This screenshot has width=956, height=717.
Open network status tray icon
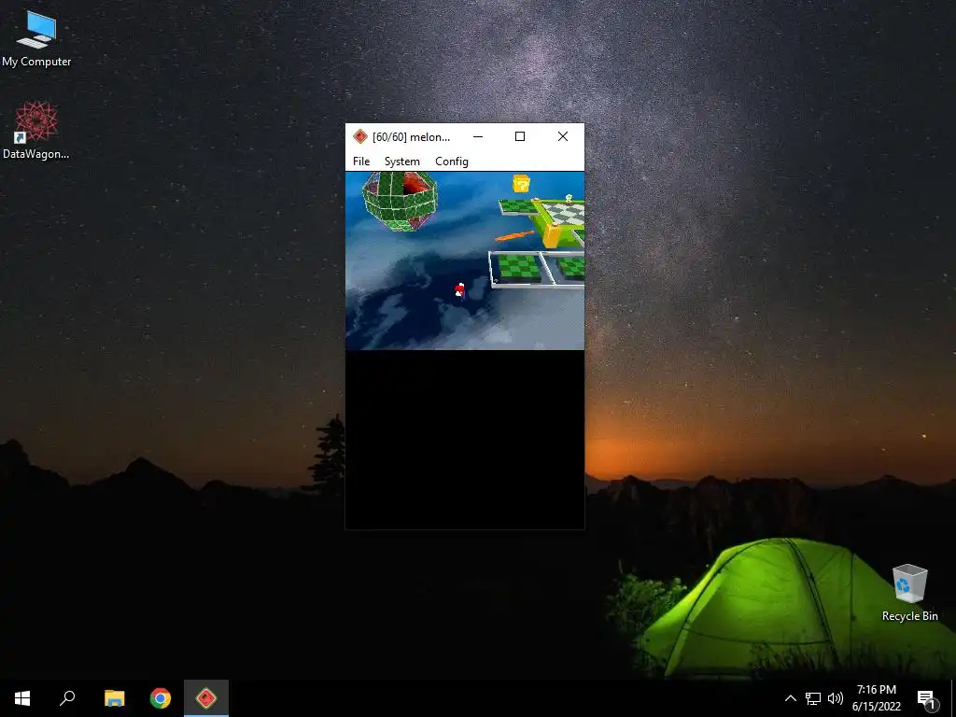tap(813, 698)
